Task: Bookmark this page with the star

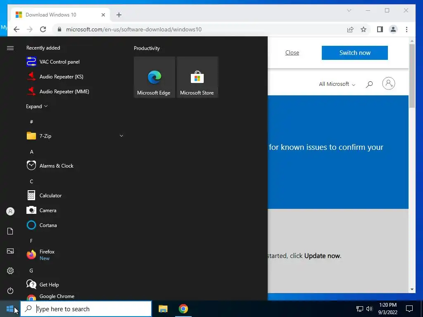Action: (364, 29)
